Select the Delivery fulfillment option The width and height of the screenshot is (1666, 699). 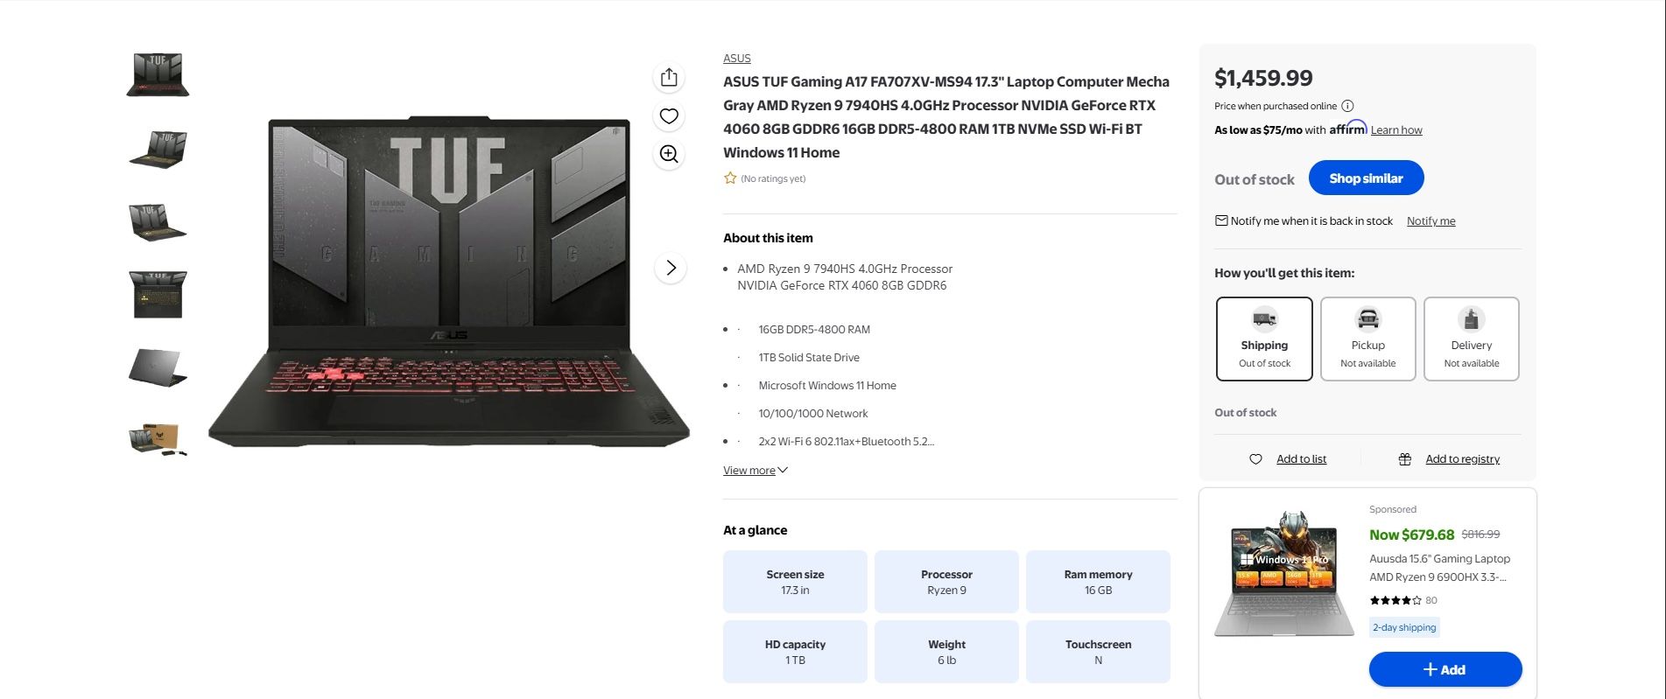1472,339
